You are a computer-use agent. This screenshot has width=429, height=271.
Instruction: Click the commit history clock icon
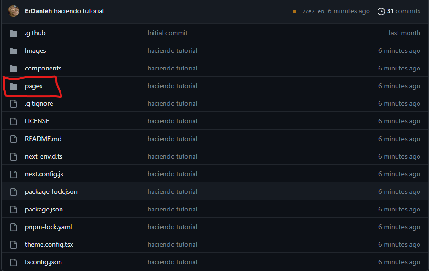[381, 11]
